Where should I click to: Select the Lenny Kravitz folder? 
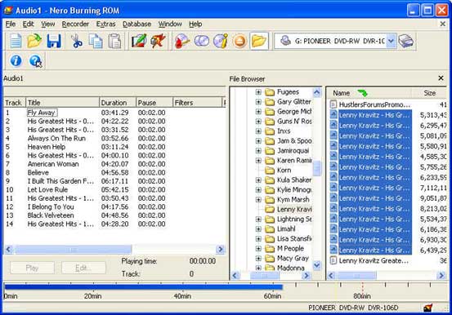pyautogui.click(x=289, y=210)
